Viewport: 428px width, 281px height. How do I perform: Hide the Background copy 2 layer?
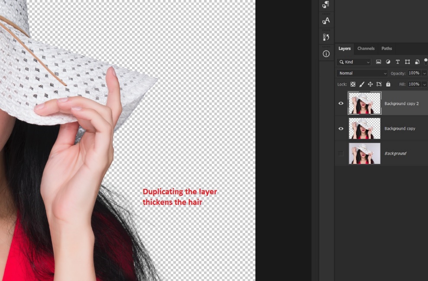[x=341, y=103]
